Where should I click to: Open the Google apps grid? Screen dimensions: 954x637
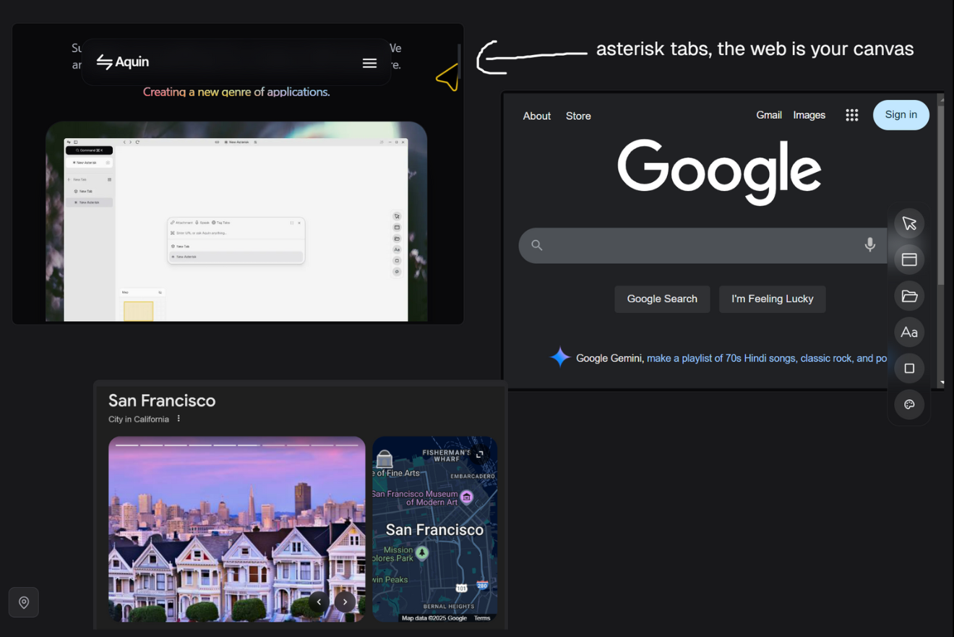click(852, 115)
